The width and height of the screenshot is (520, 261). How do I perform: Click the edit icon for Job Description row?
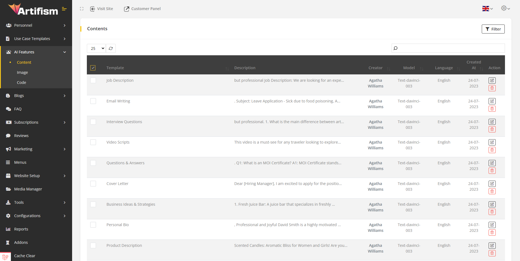pyautogui.click(x=492, y=80)
